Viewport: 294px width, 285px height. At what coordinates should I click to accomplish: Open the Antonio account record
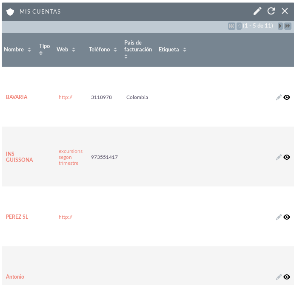point(15,277)
